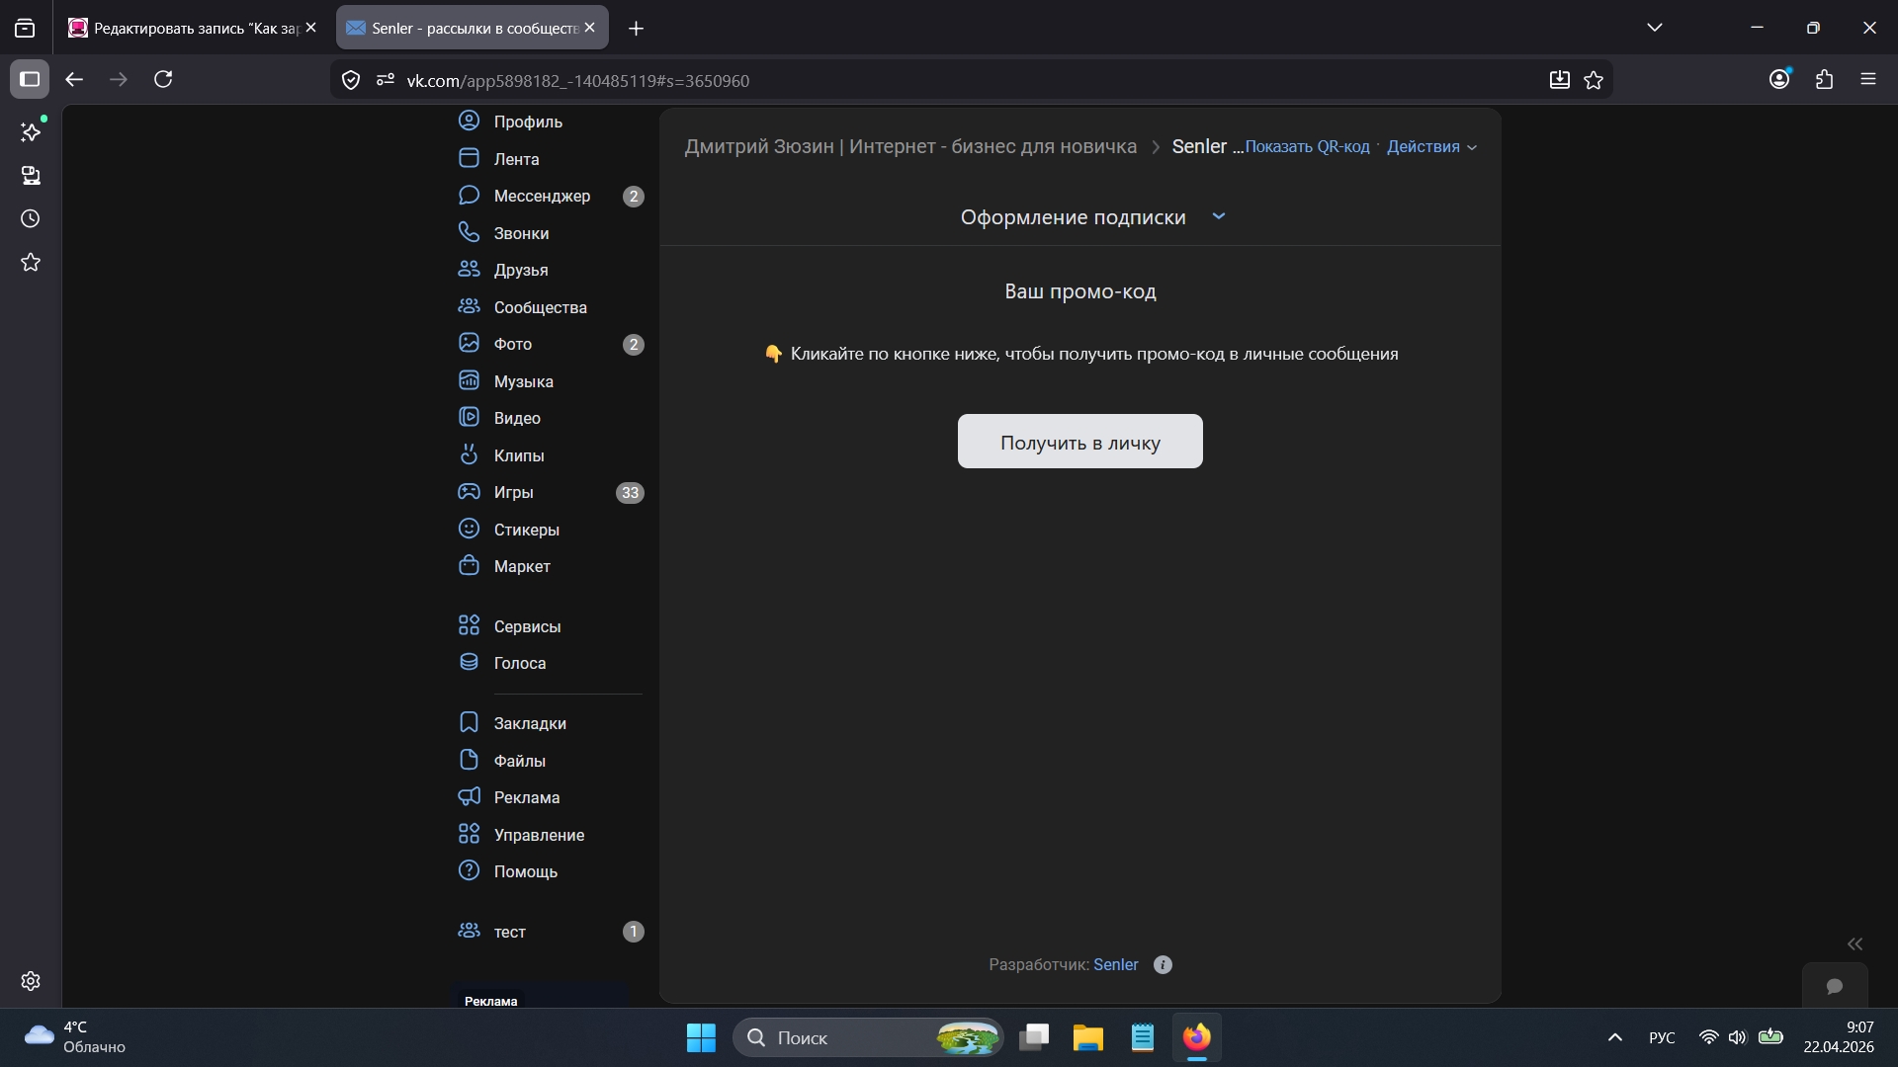Toggle the browser sidebar panel button

coord(30,79)
